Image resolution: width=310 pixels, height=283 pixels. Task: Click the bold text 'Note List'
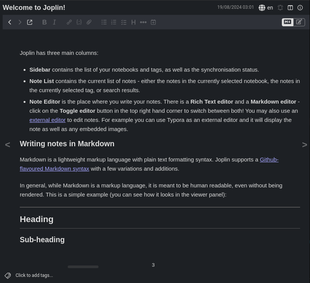coord(41,81)
